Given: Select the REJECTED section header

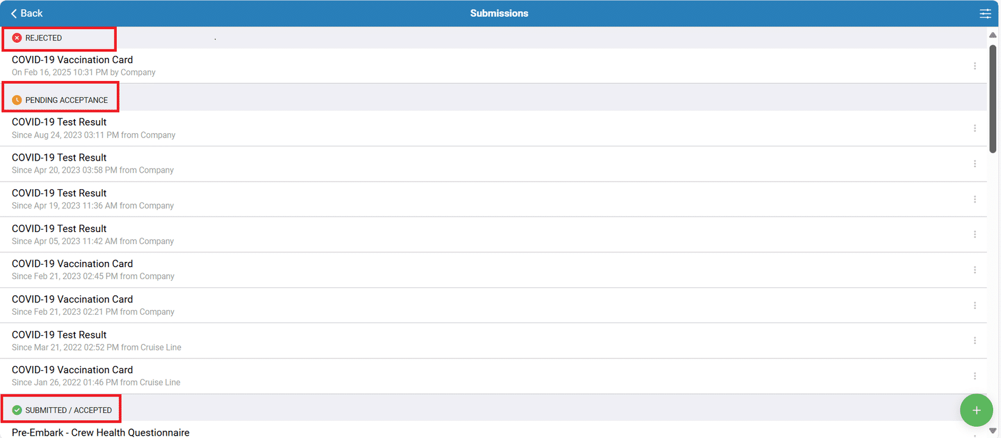Looking at the screenshot, I should (x=493, y=38).
